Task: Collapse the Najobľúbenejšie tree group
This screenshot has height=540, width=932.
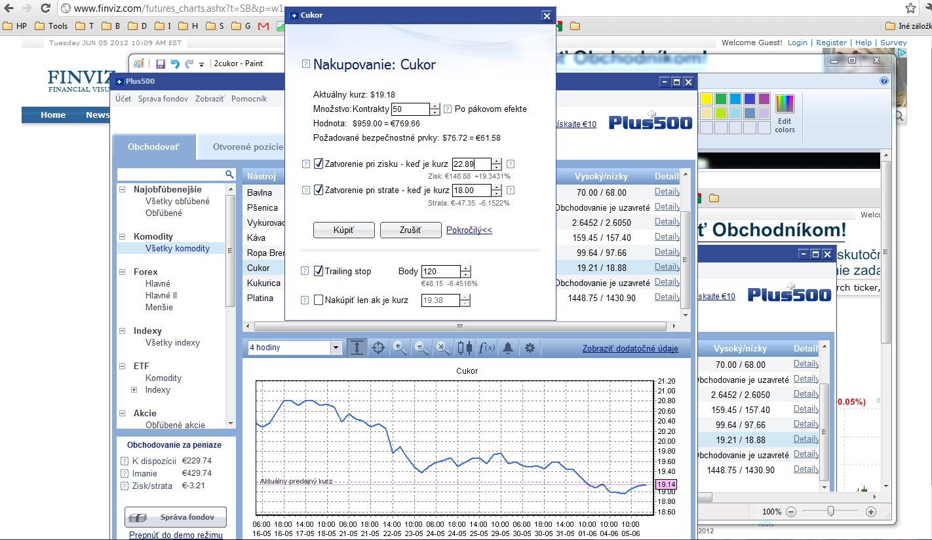Action: pos(122,190)
